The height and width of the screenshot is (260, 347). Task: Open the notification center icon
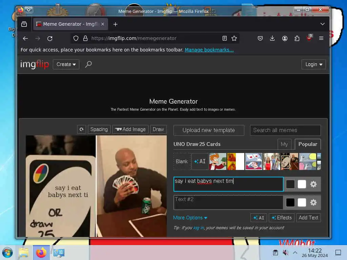point(338,253)
